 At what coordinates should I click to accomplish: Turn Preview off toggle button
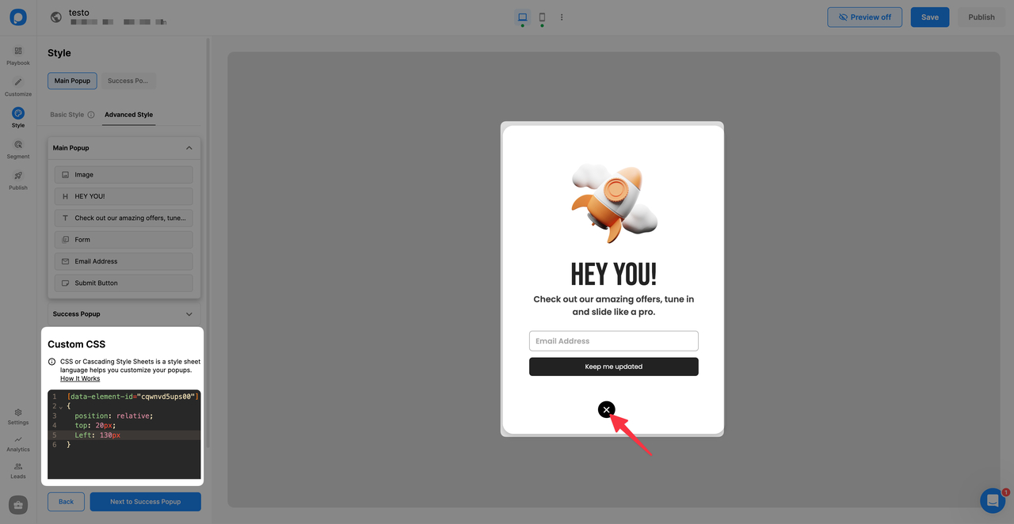[x=864, y=17]
